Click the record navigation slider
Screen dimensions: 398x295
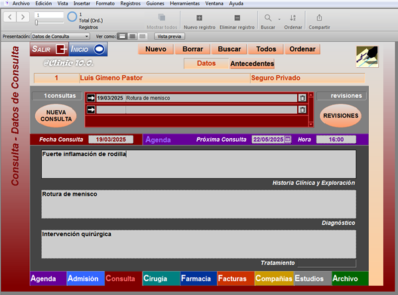point(49,23)
